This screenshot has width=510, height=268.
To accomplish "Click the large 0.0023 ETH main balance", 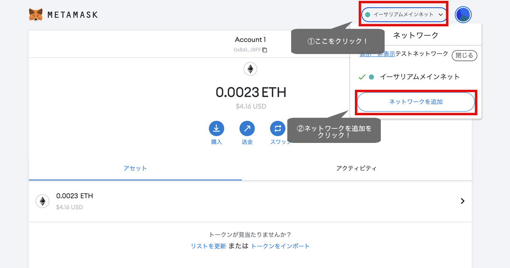I will (x=251, y=92).
